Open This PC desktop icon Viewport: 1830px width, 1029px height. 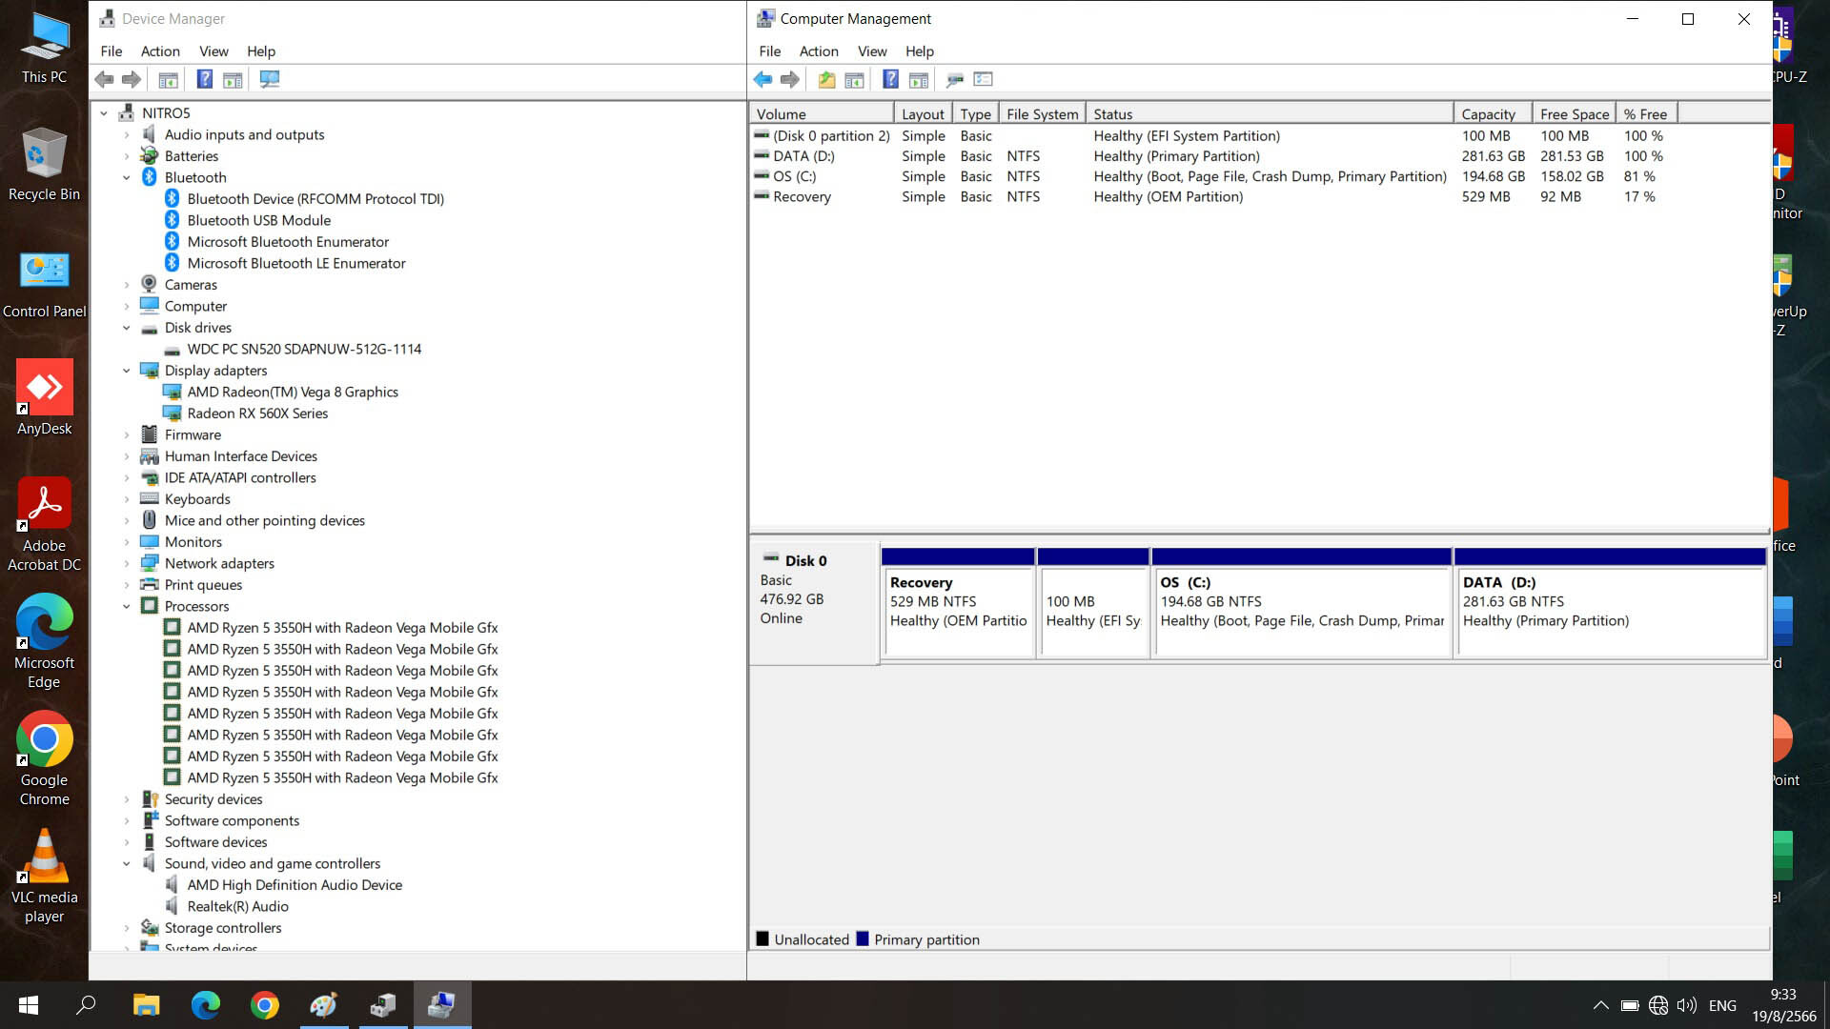pyautogui.click(x=44, y=48)
